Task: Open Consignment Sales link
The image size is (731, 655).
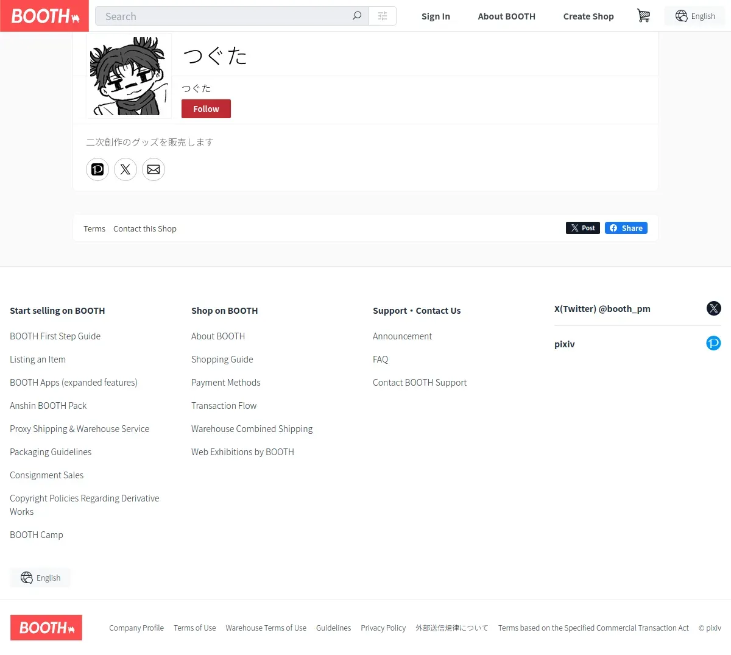Action: click(x=46, y=475)
